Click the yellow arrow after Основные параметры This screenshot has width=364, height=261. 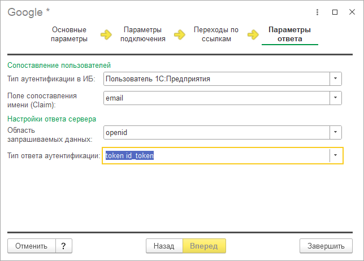106,35
